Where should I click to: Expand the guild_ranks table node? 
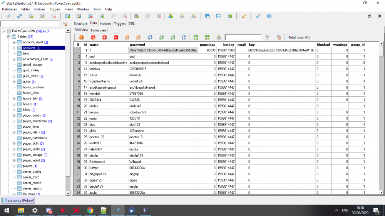(x=14, y=76)
